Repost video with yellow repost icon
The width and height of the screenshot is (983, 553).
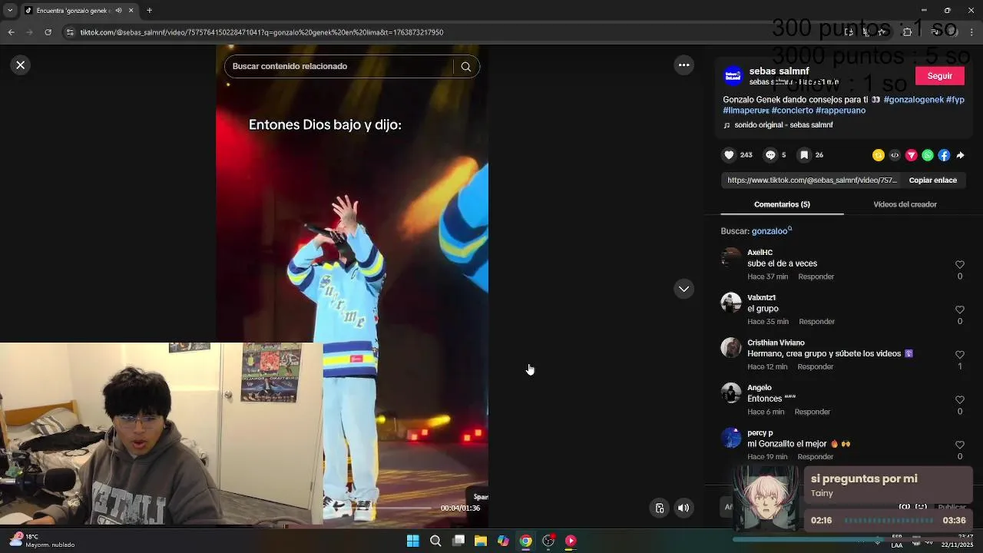(x=878, y=155)
